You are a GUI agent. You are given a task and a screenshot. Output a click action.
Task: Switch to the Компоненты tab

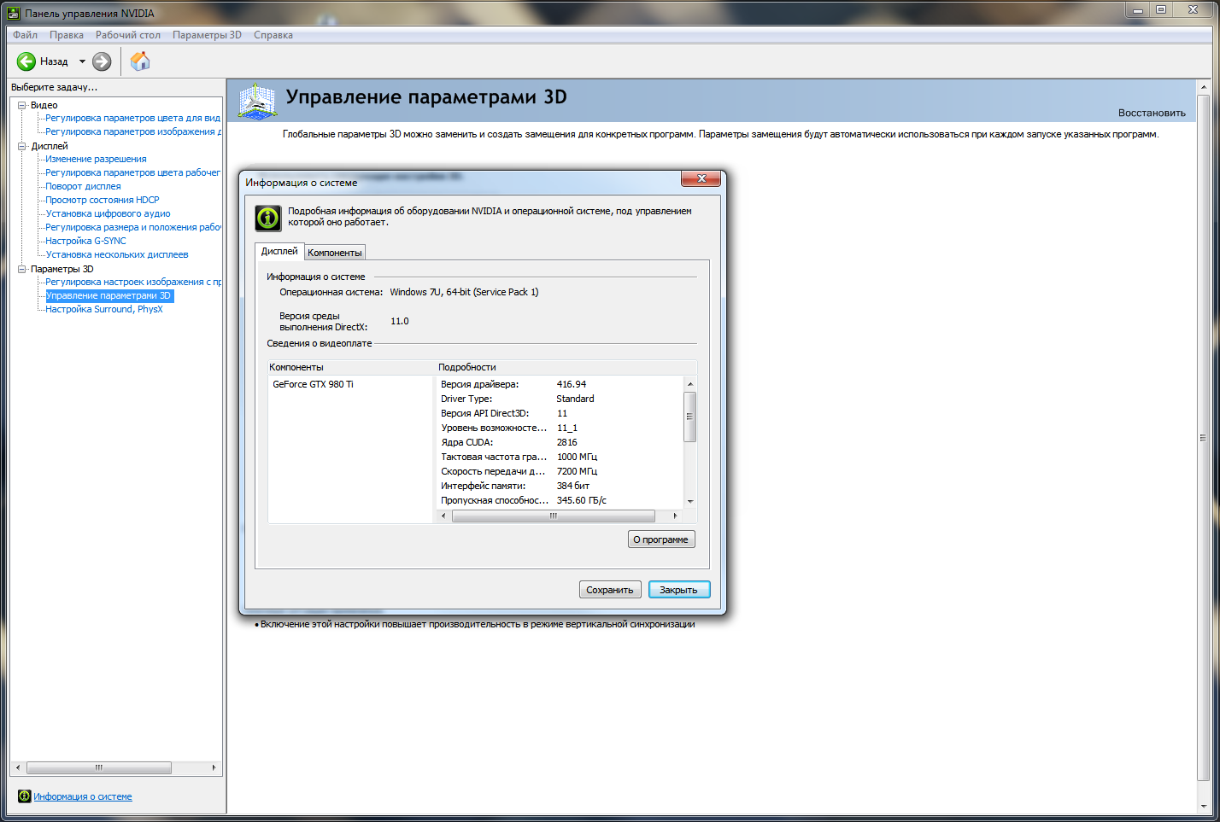335,253
